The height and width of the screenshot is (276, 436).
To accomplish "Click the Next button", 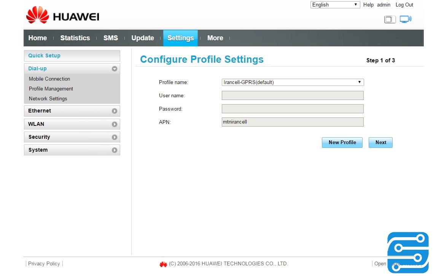I will coord(380,142).
